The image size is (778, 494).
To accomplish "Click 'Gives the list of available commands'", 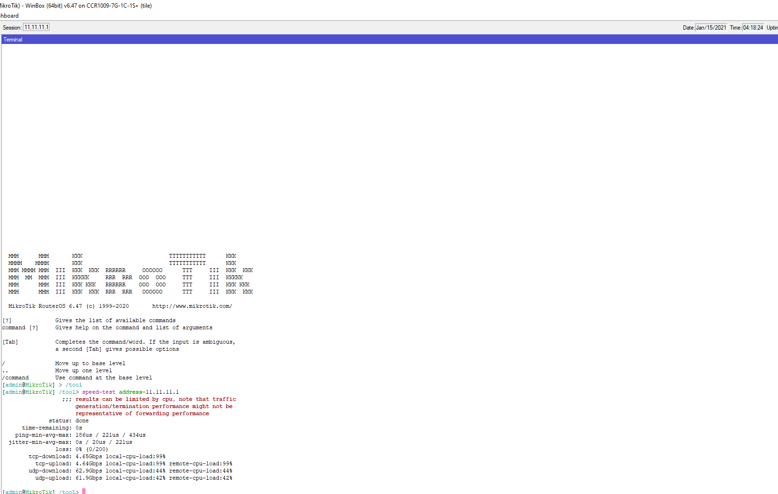I will [115, 321].
